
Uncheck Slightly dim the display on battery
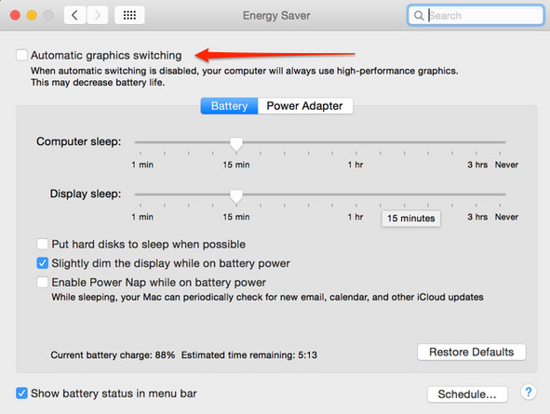point(43,263)
